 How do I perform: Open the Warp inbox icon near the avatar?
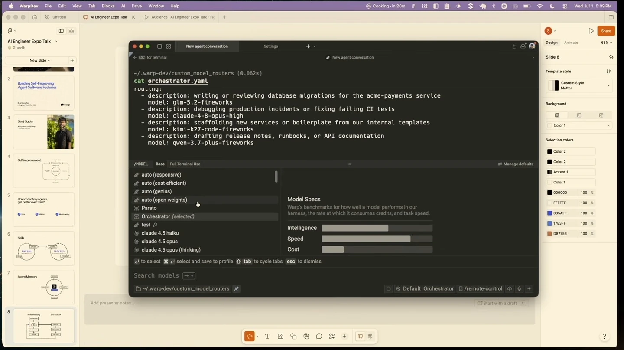pyautogui.click(x=523, y=46)
